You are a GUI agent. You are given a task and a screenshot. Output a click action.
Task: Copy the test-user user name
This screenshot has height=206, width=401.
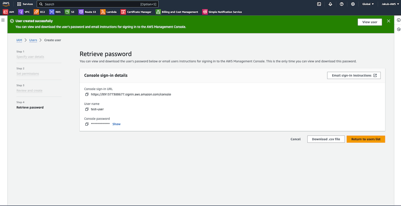(x=87, y=109)
